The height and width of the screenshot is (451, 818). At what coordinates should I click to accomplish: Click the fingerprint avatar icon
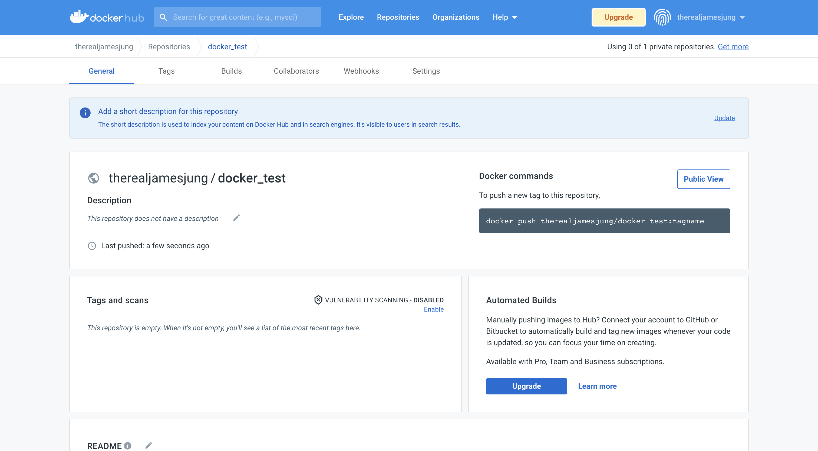point(662,17)
